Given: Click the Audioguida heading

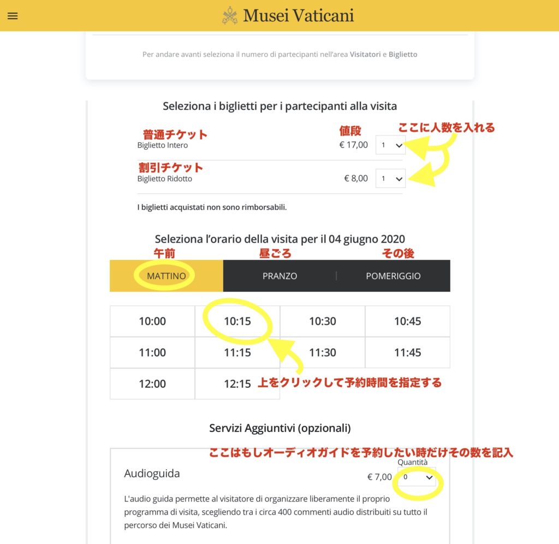Looking at the screenshot, I should pyautogui.click(x=152, y=474).
